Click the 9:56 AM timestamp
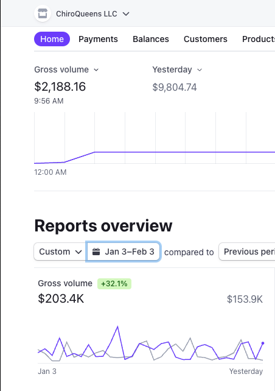Screen dimensions: 275x391 pyautogui.click(x=49, y=101)
